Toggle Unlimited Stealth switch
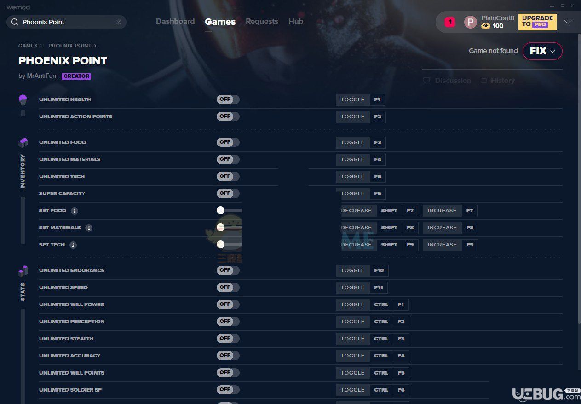 pyautogui.click(x=228, y=339)
